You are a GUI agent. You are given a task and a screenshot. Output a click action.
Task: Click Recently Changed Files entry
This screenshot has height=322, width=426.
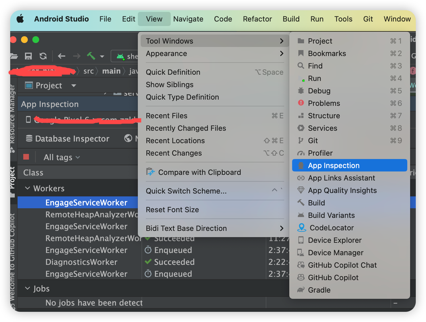click(x=214, y=128)
